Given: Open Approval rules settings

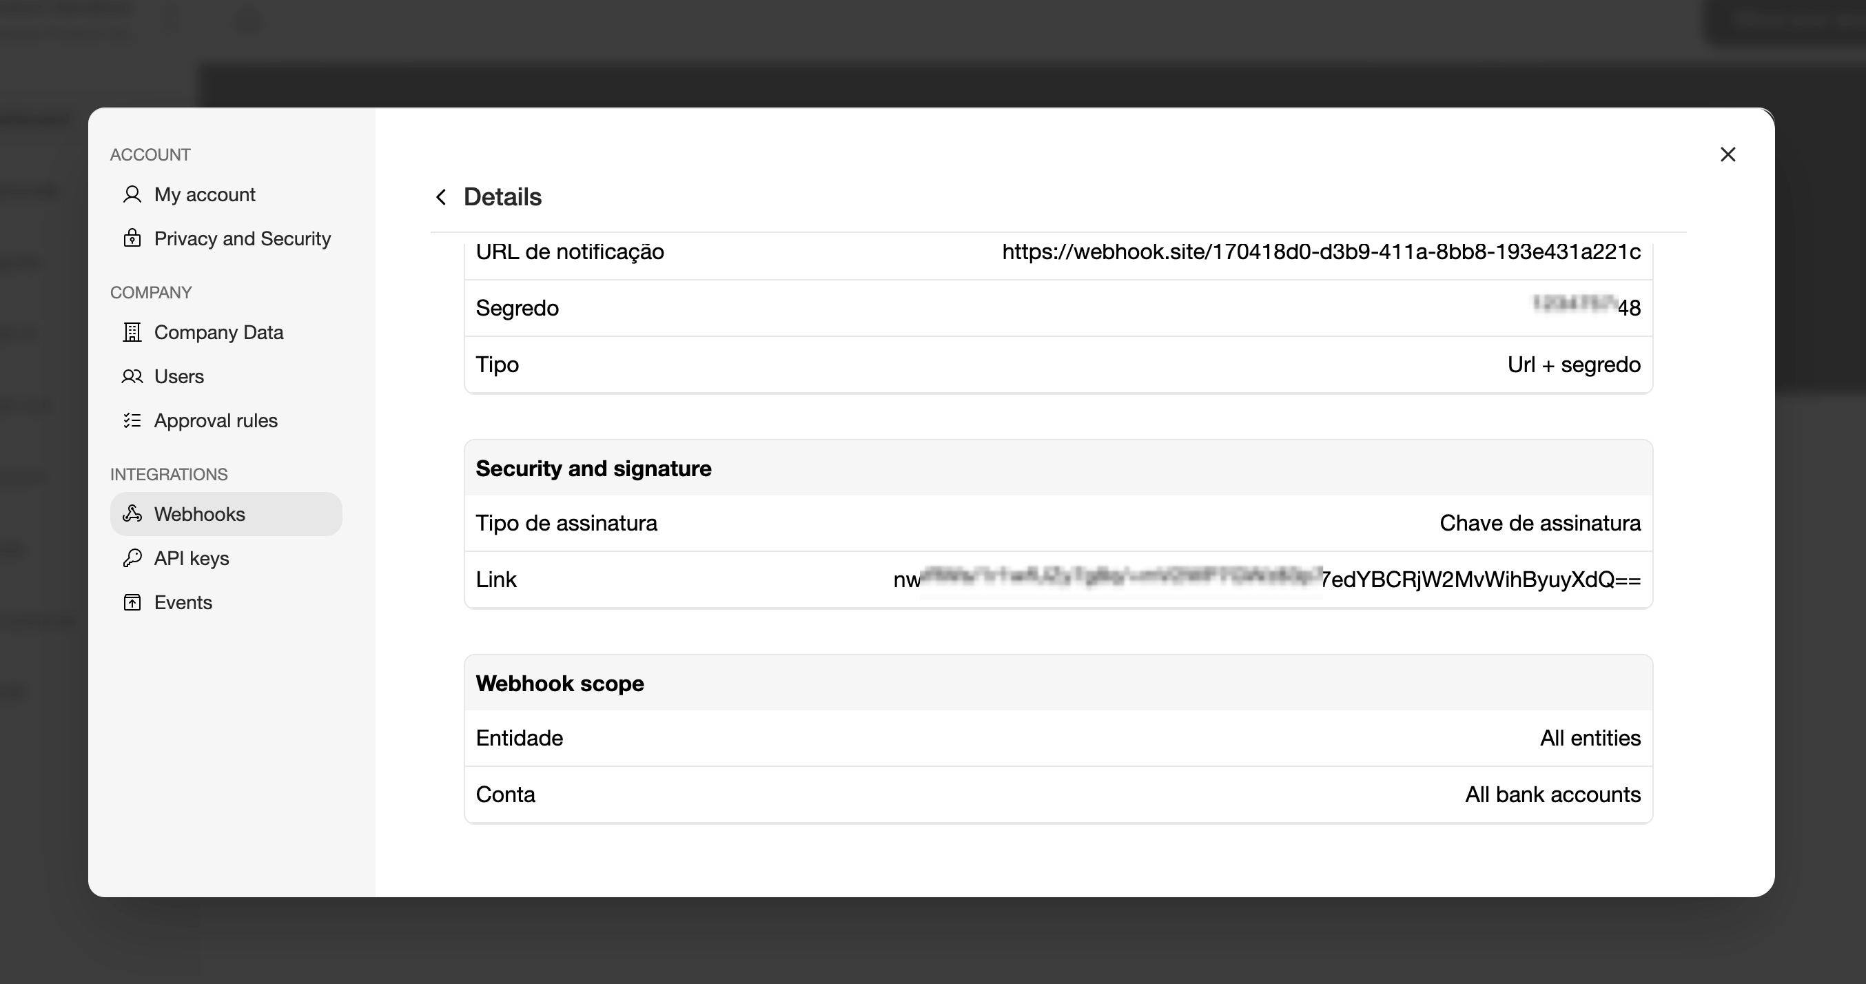Looking at the screenshot, I should (x=226, y=420).
